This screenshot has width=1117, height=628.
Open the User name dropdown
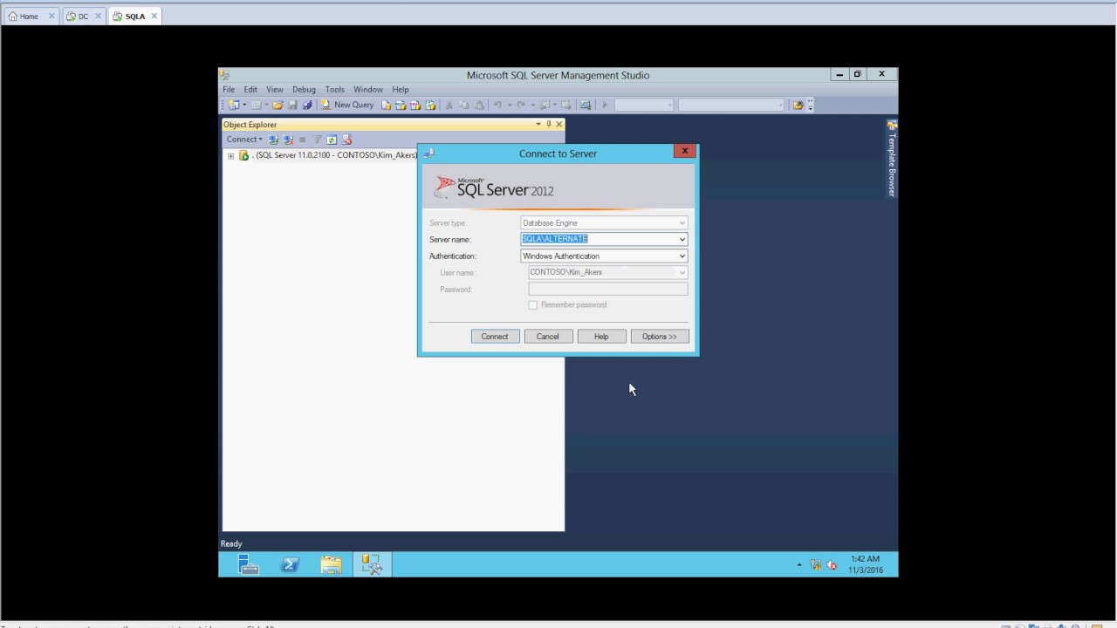tap(682, 272)
